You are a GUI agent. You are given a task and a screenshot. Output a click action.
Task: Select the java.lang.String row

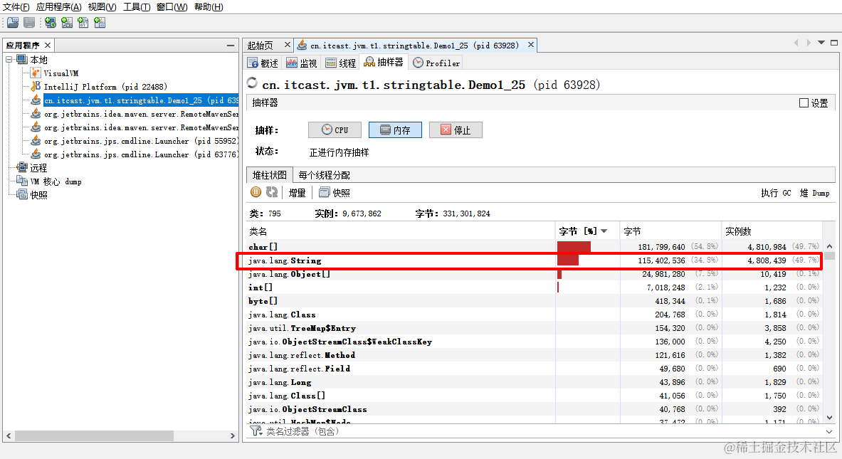click(x=535, y=260)
